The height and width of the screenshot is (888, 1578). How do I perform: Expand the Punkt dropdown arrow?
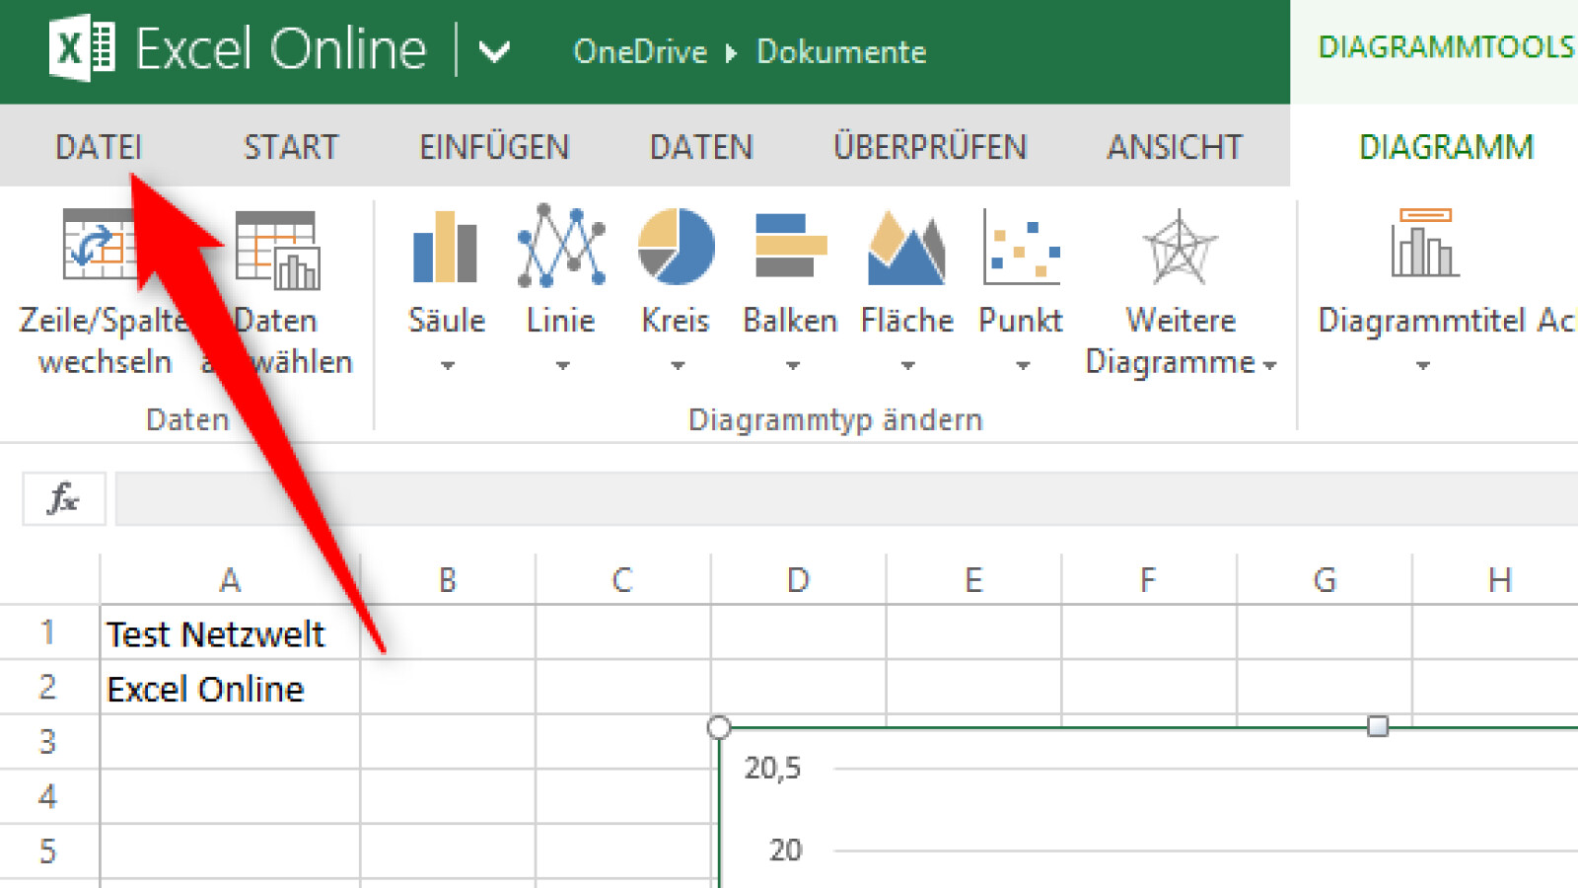tap(1023, 366)
